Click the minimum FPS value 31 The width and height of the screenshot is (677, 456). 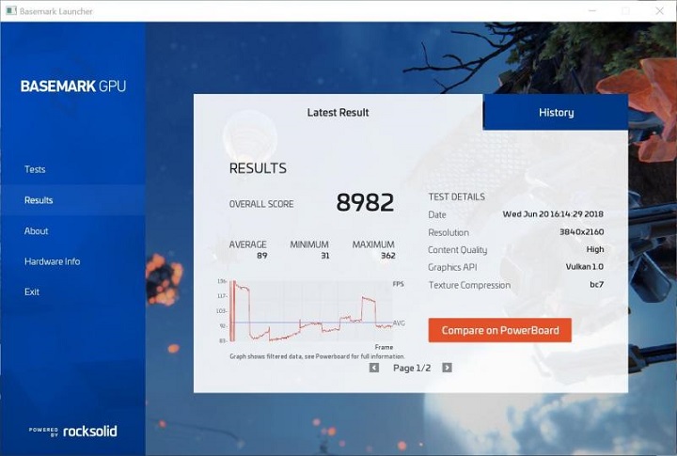(324, 256)
